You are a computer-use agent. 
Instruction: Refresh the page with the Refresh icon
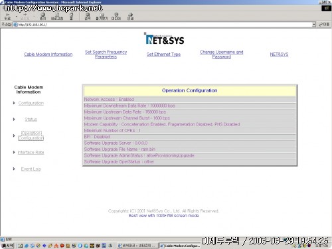(57, 16)
